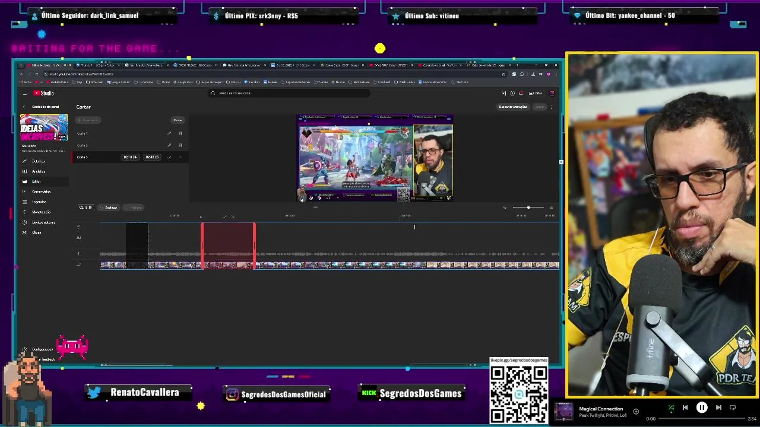Click the right red trim handle

[254, 246]
